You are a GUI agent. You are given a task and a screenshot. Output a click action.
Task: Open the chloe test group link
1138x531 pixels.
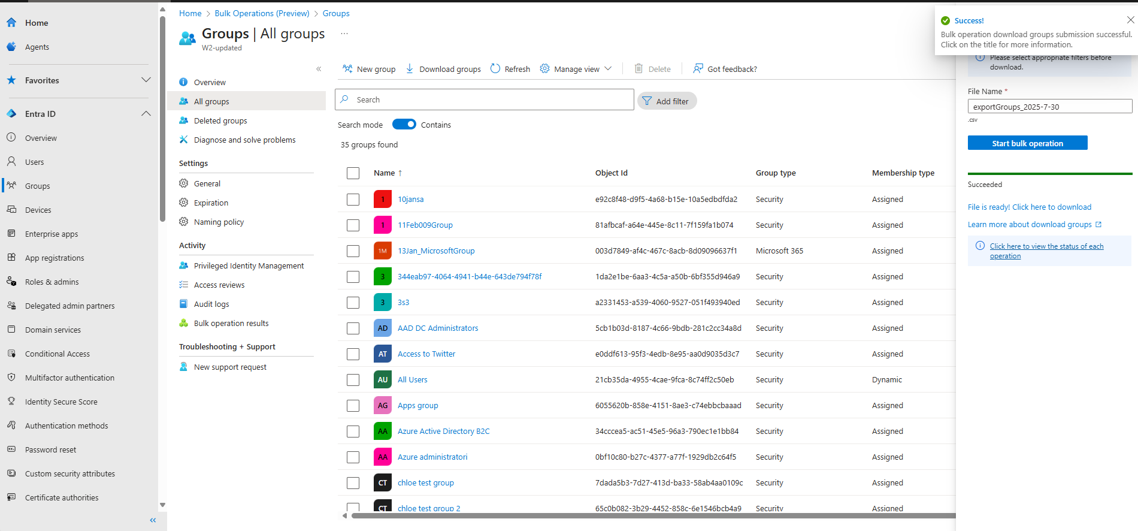(426, 482)
